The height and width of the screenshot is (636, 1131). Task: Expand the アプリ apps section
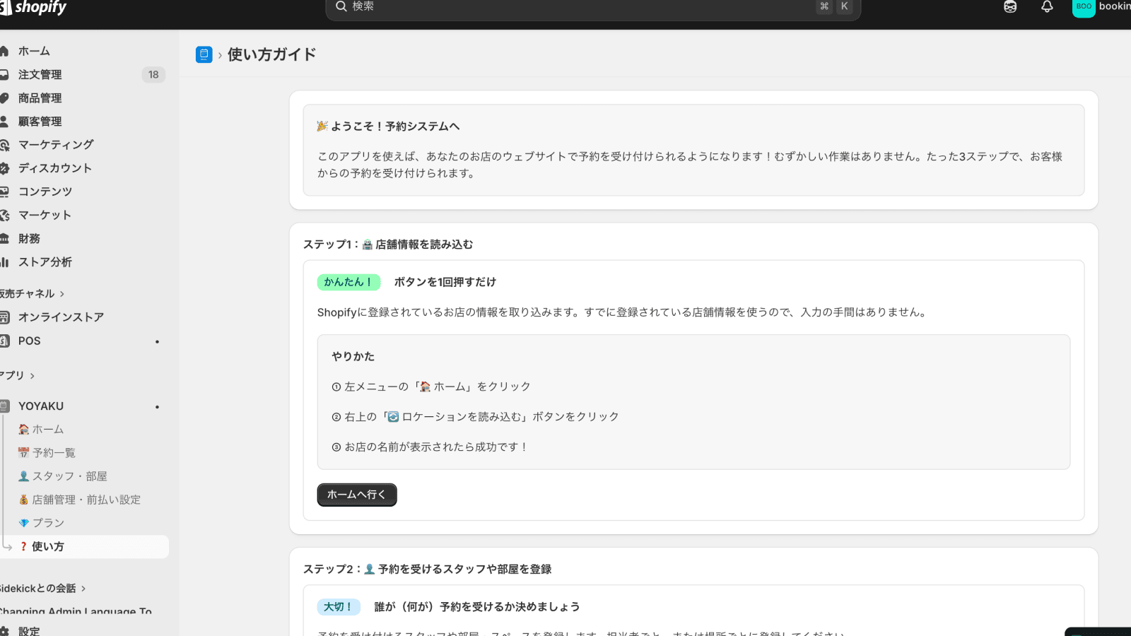[13, 375]
